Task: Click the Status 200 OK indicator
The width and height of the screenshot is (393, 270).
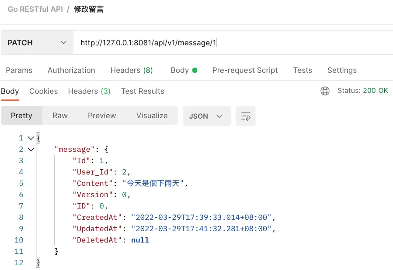Action: pos(362,91)
